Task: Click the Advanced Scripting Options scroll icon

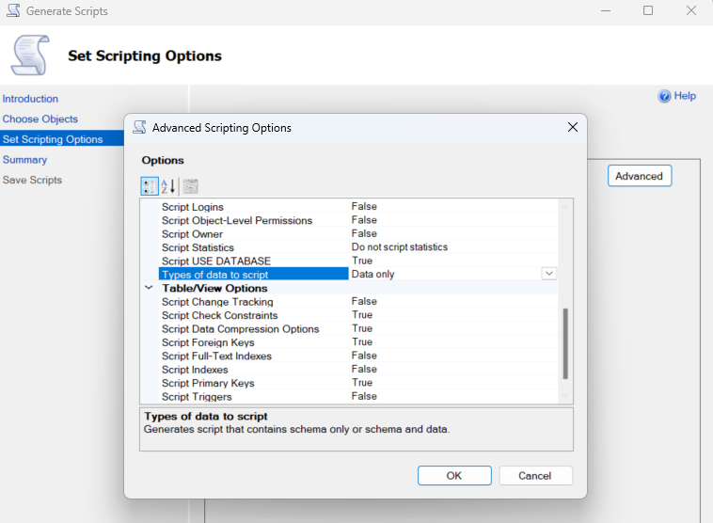Action: [139, 127]
